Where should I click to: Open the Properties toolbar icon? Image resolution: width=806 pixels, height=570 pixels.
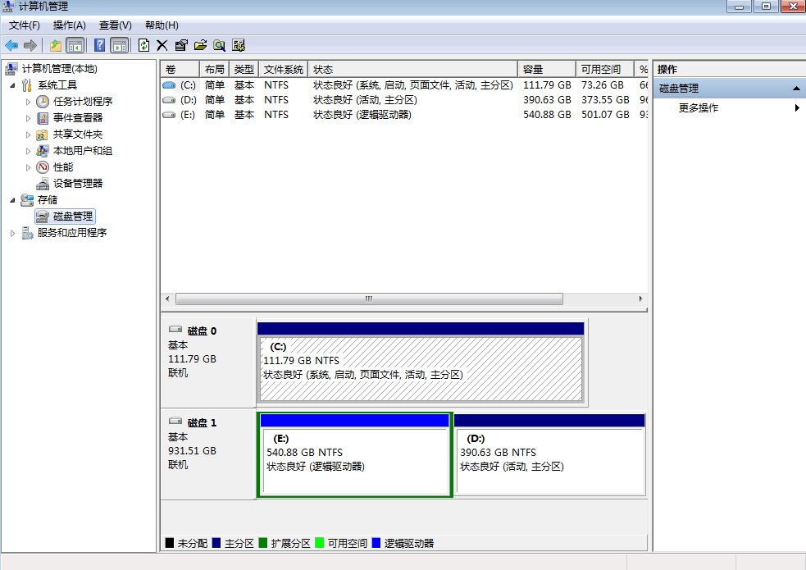point(181,46)
